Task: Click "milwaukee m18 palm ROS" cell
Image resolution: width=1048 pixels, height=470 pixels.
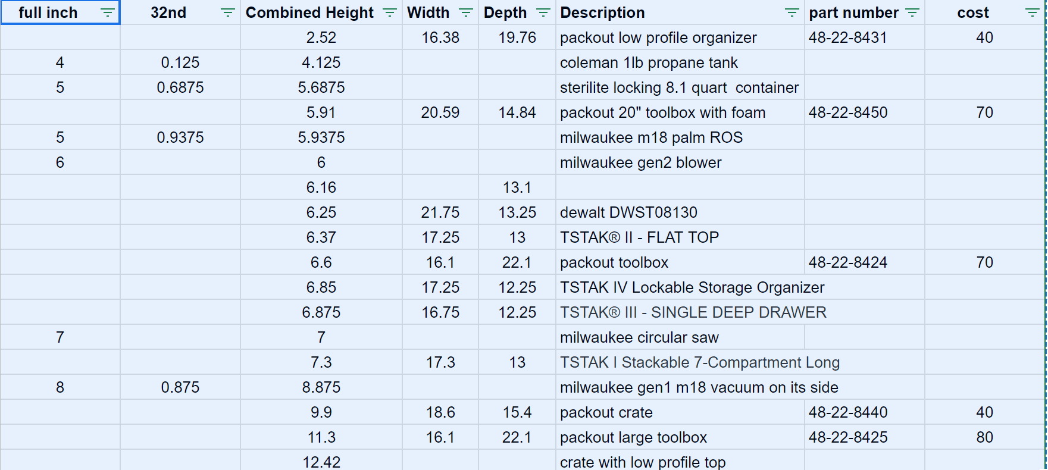Action: (680, 137)
